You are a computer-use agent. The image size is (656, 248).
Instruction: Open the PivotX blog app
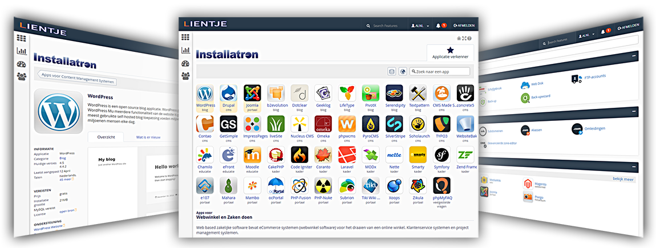pyautogui.click(x=370, y=93)
